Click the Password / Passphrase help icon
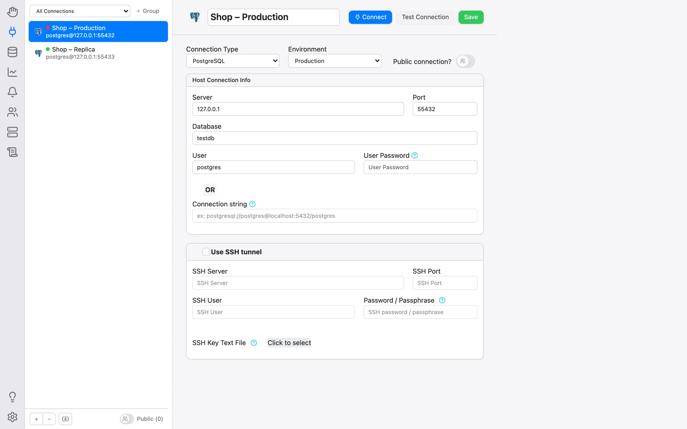Viewport: 687px width, 429px height. pyautogui.click(x=442, y=300)
